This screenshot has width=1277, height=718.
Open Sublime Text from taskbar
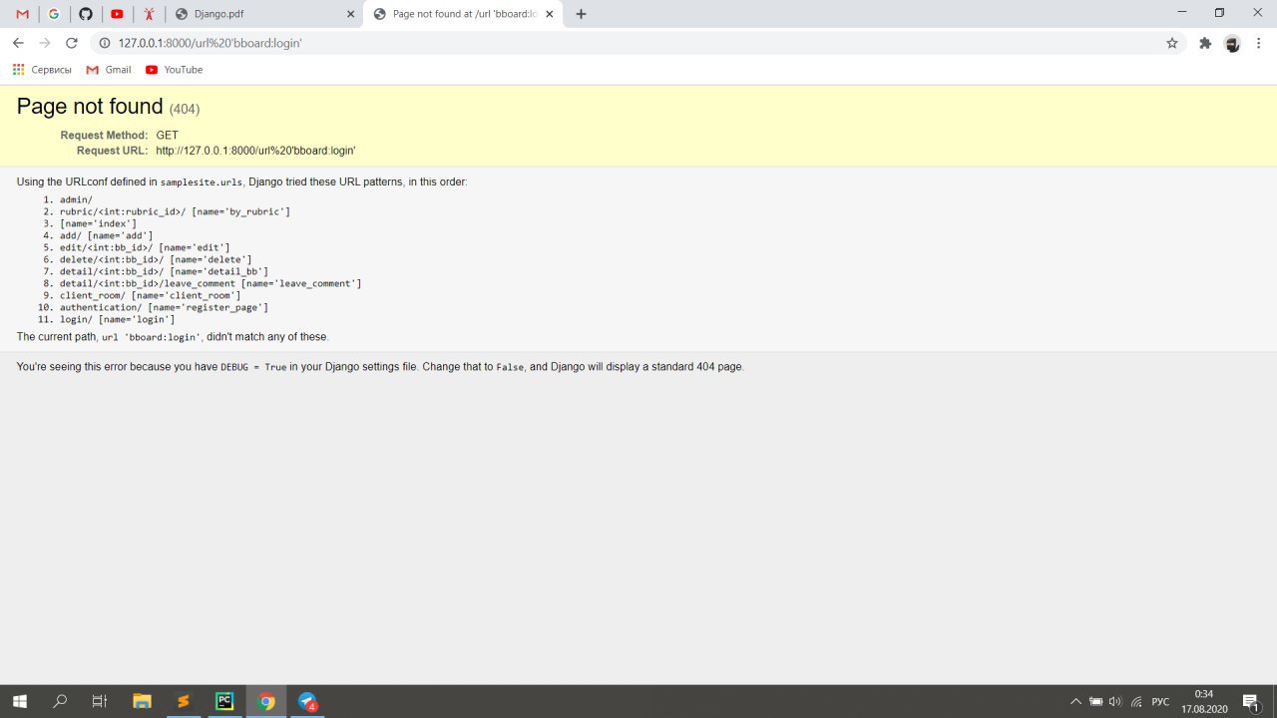click(x=183, y=701)
